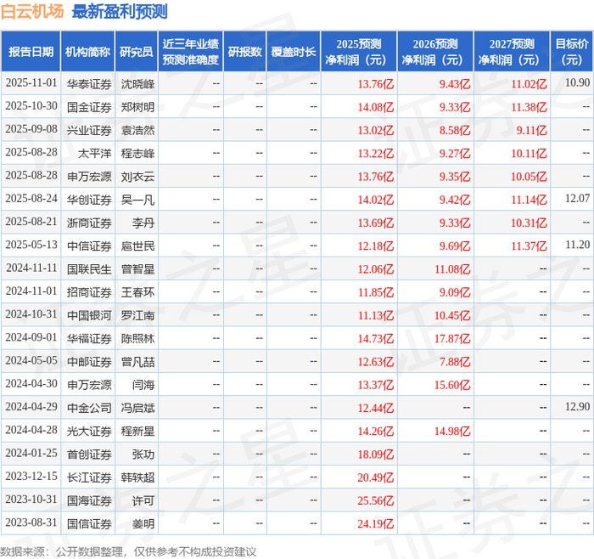
Task: Click 光大证券 institution cell
Action: (x=89, y=432)
